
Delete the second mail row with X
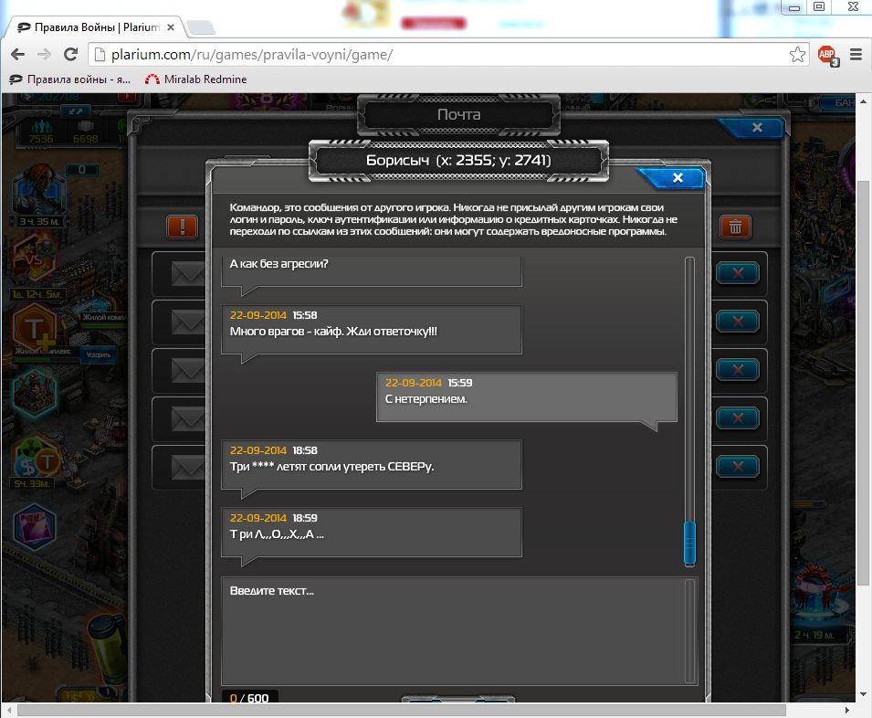tap(738, 321)
